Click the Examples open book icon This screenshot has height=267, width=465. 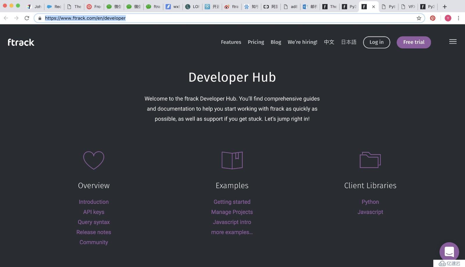pyautogui.click(x=232, y=160)
